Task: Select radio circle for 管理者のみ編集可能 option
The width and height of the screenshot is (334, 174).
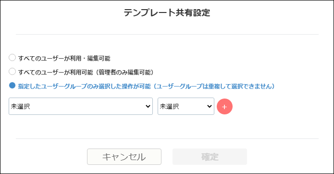Action: 12,72
